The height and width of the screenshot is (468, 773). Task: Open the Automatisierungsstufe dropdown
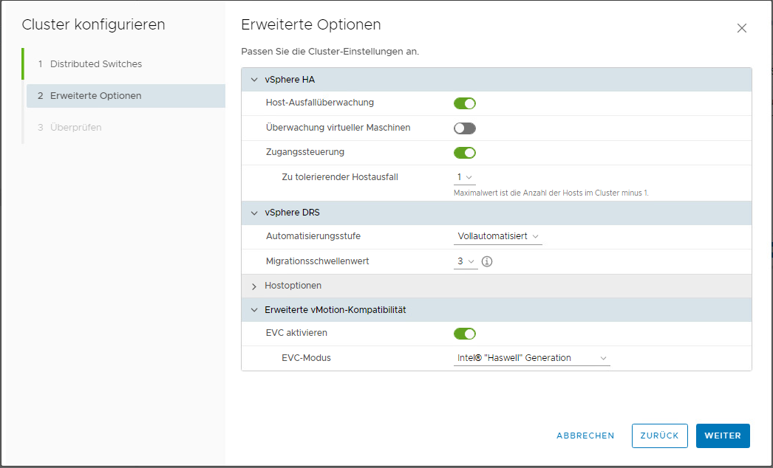[x=497, y=236]
